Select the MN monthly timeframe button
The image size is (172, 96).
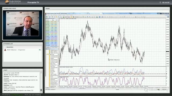[122, 17]
